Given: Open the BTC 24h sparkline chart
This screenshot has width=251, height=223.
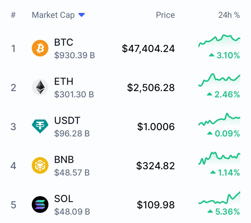Looking at the screenshot, I should [x=219, y=41].
